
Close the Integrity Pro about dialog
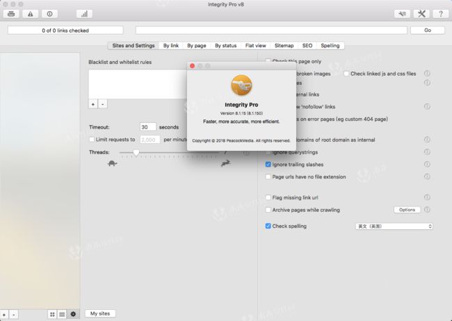pyautogui.click(x=192, y=66)
